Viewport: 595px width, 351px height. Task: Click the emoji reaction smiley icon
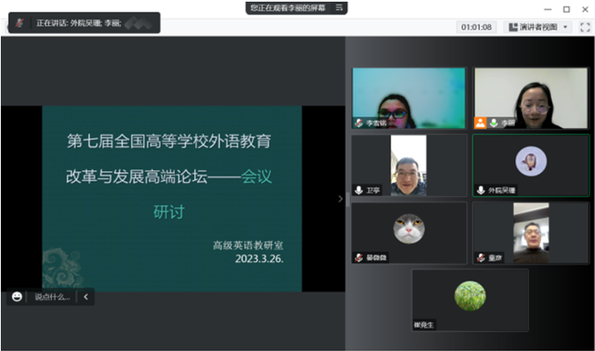(16, 296)
